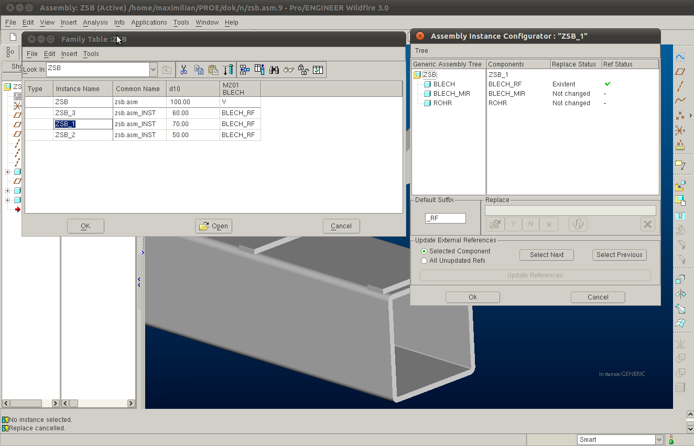Viewport: 694px width, 446px height.
Task: Click the analysis feature ruler icon
Action: tap(680, 145)
